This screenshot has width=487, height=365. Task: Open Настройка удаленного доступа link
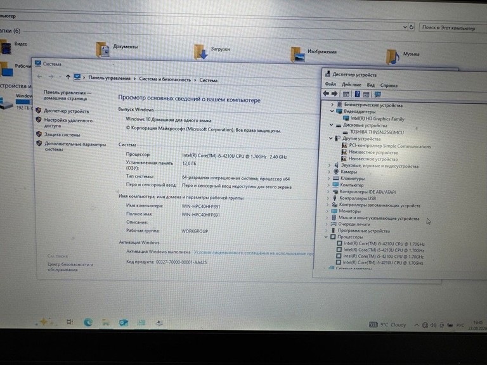[x=68, y=122]
